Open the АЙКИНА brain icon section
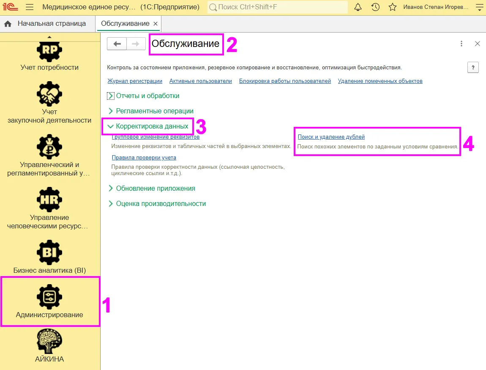 click(x=49, y=341)
